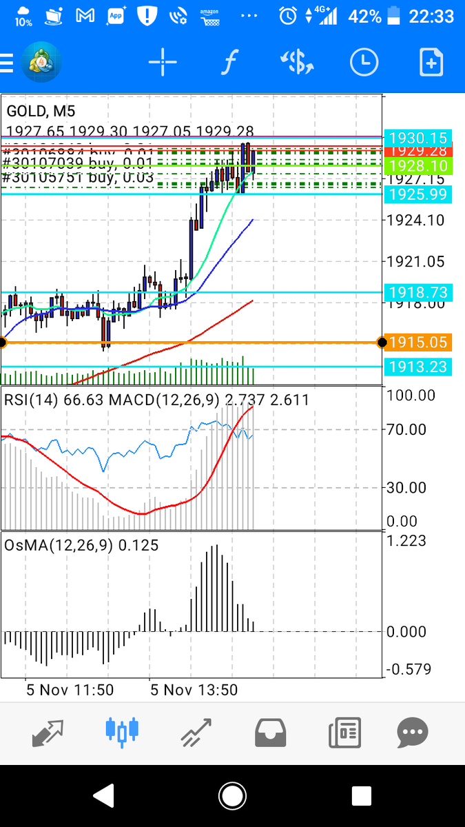The height and width of the screenshot is (827, 465).
Task: Tap the Android home button
Action: coord(232,796)
